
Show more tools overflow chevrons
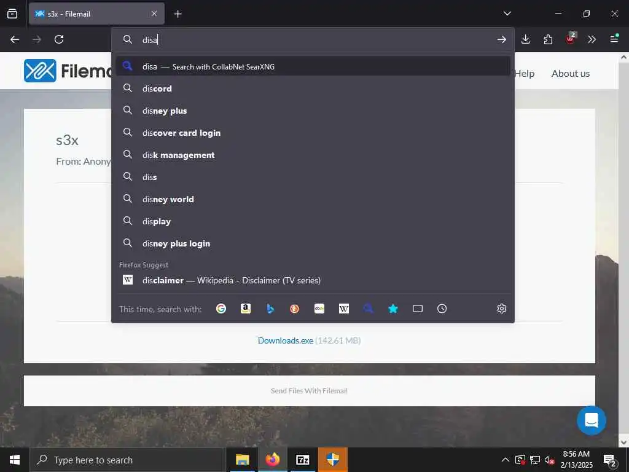(x=592, y=39)
